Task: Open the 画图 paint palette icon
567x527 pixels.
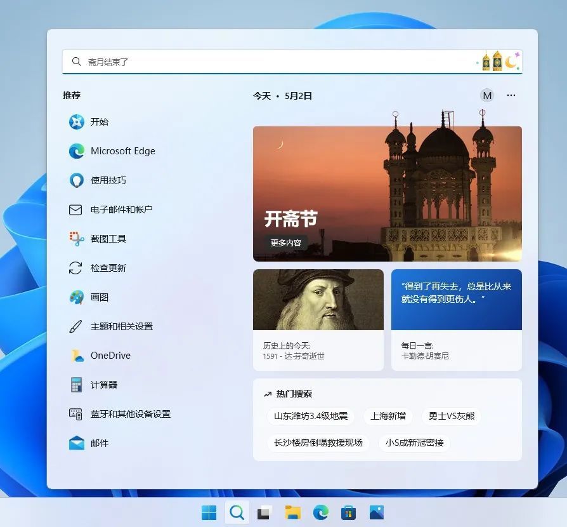Action: [77, 298]
